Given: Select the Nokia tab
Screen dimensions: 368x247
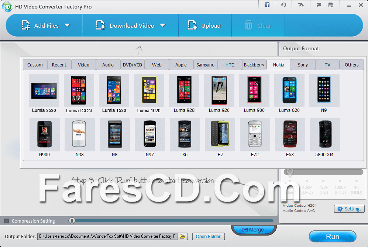Looking at the screenshot, I should [279, 65].
